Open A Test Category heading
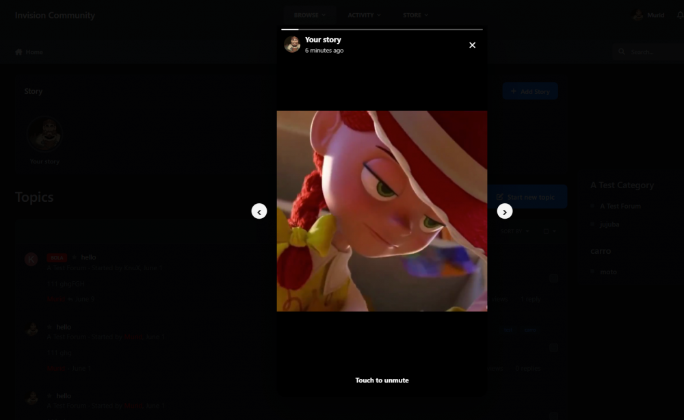Image resolution: width=684 pixels, height=420 pixels. (x=622, y=185)
